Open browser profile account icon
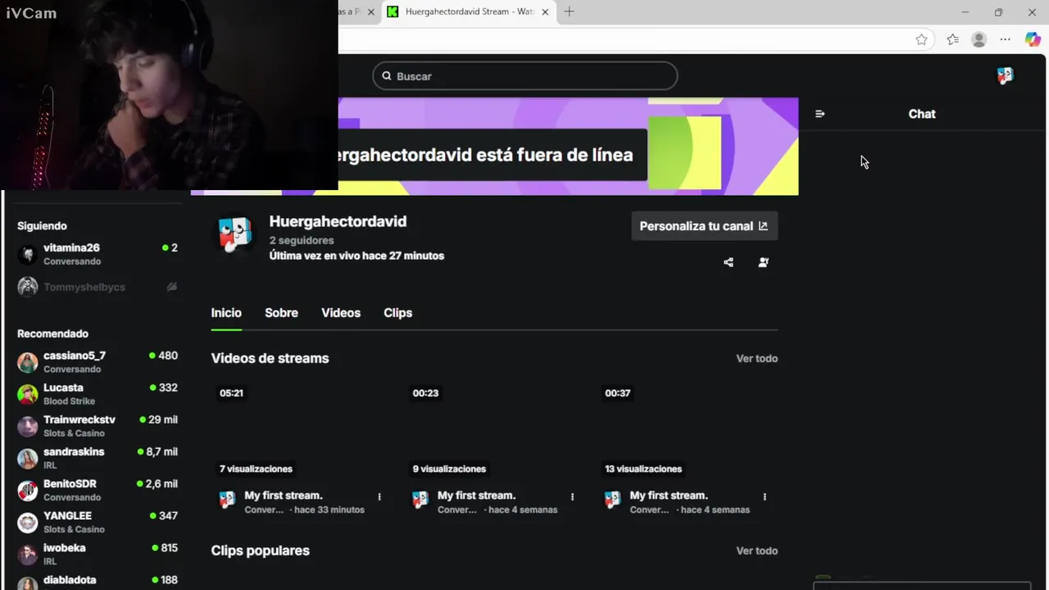 [979, 39]
